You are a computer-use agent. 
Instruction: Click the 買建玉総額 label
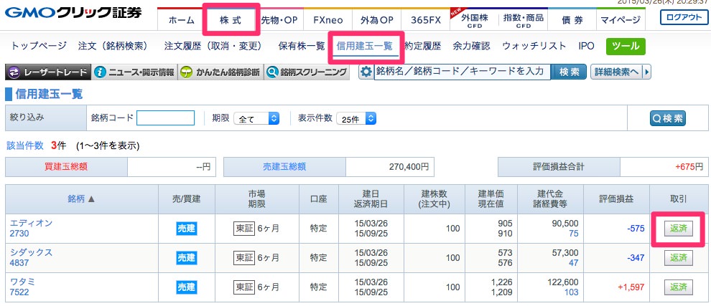pos(66,166)
